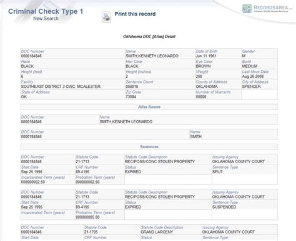Click the RecordsArea logo icon

[x=247, y=9]
